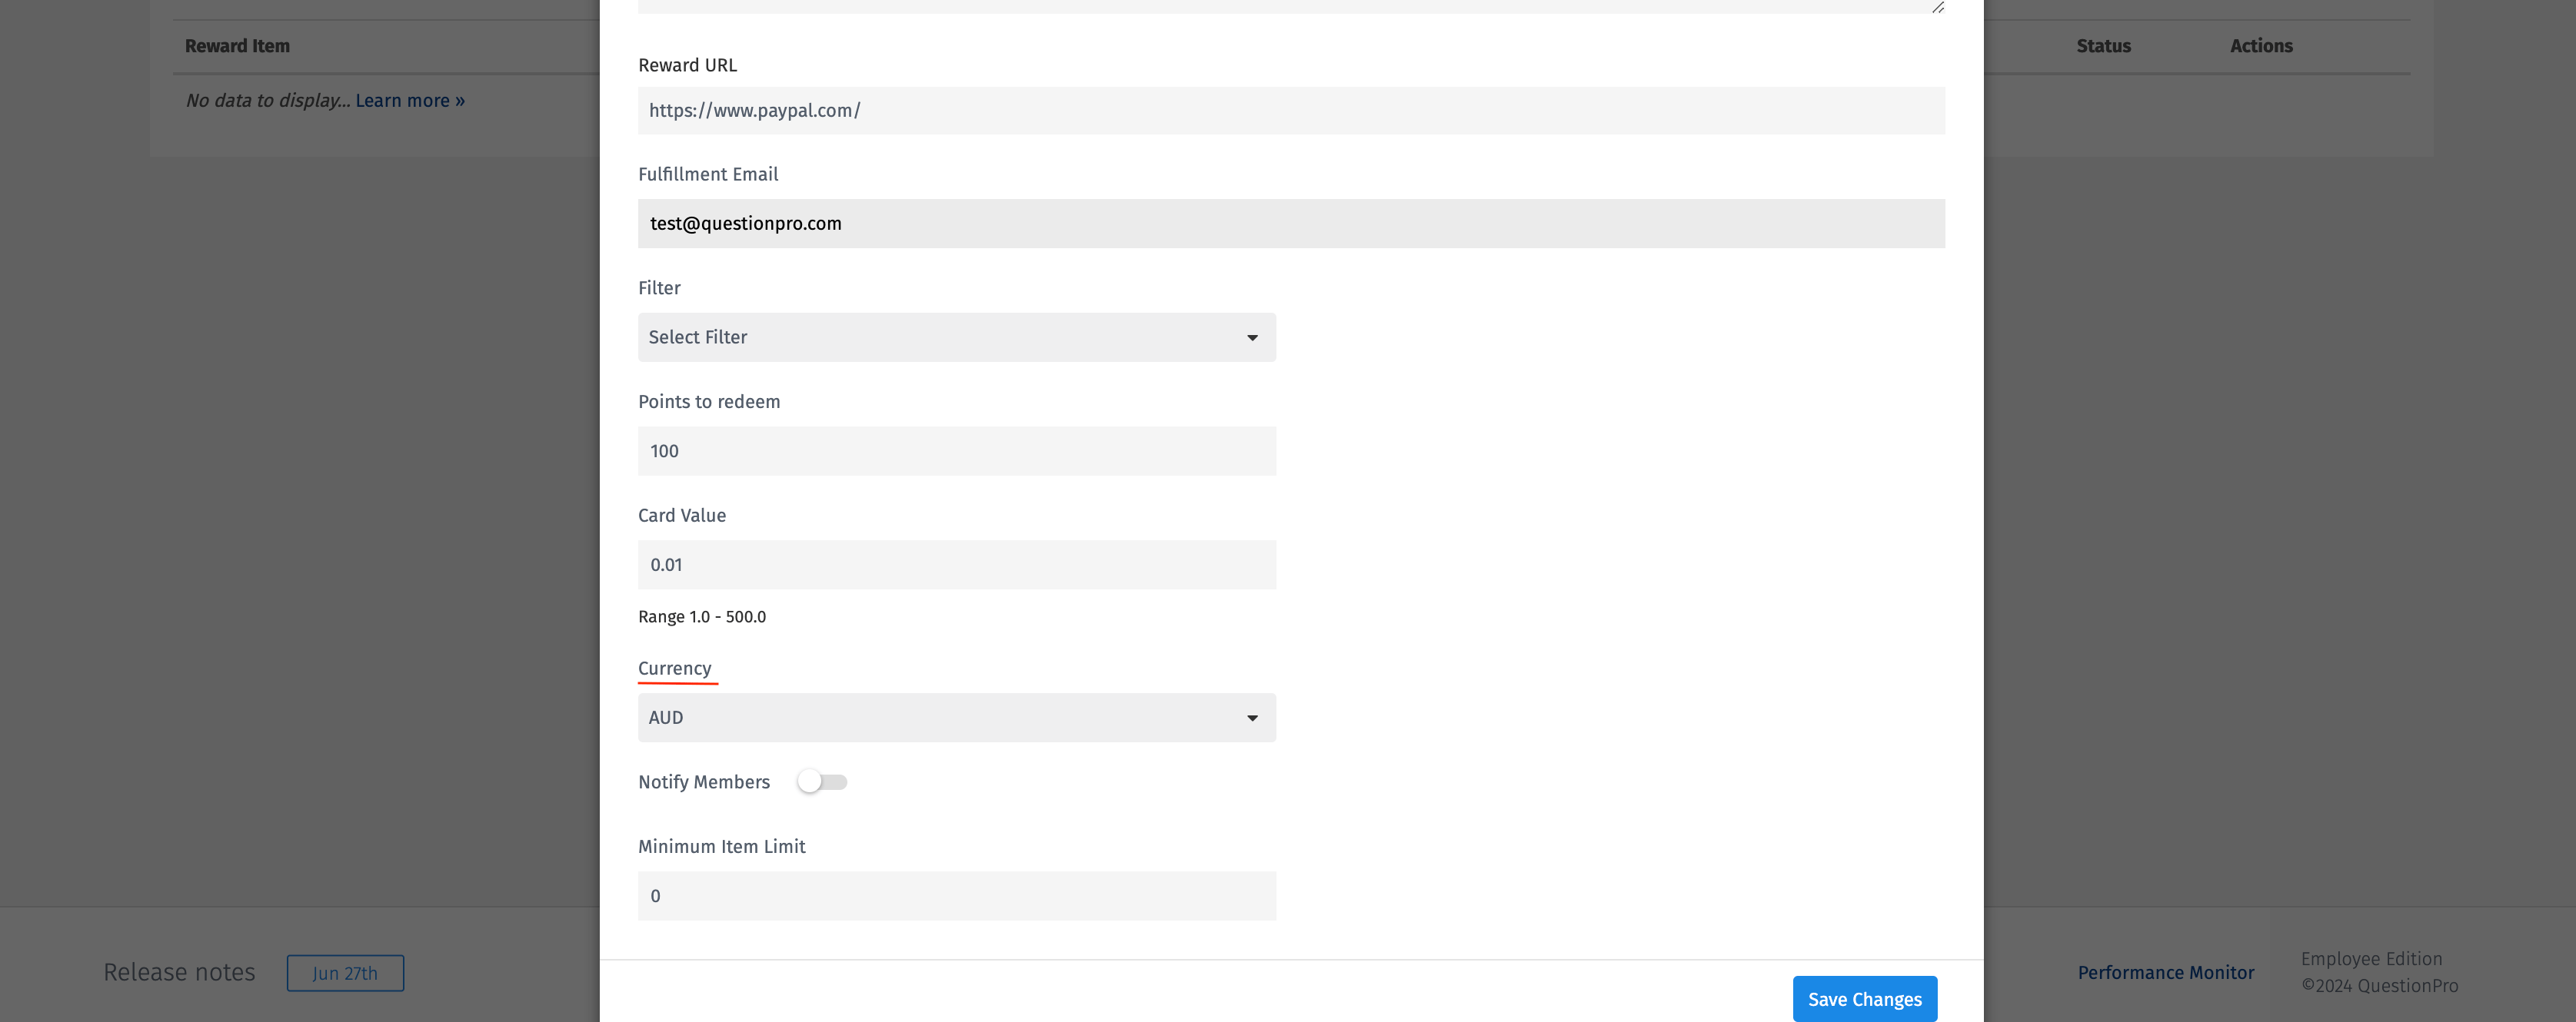
Task: Click the Select Filter dropdown arrow
Action: tap(1252, 337)
